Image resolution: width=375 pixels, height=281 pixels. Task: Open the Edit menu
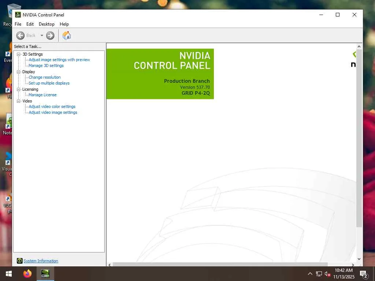30,24
